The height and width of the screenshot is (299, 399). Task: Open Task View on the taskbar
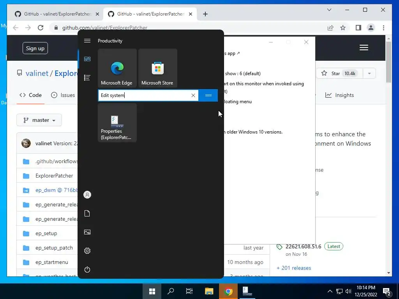[189, 291]
